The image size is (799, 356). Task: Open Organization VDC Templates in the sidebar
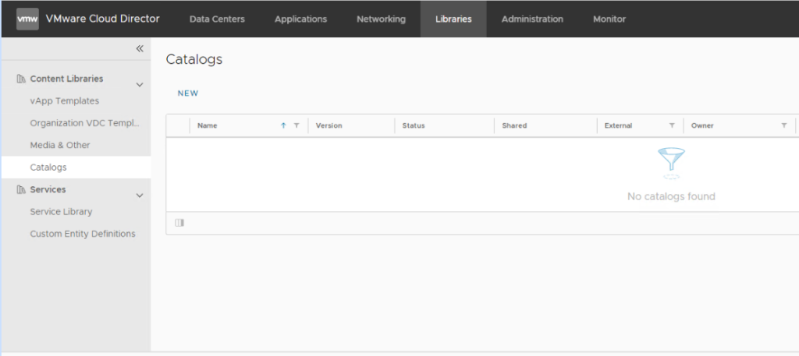84,123
